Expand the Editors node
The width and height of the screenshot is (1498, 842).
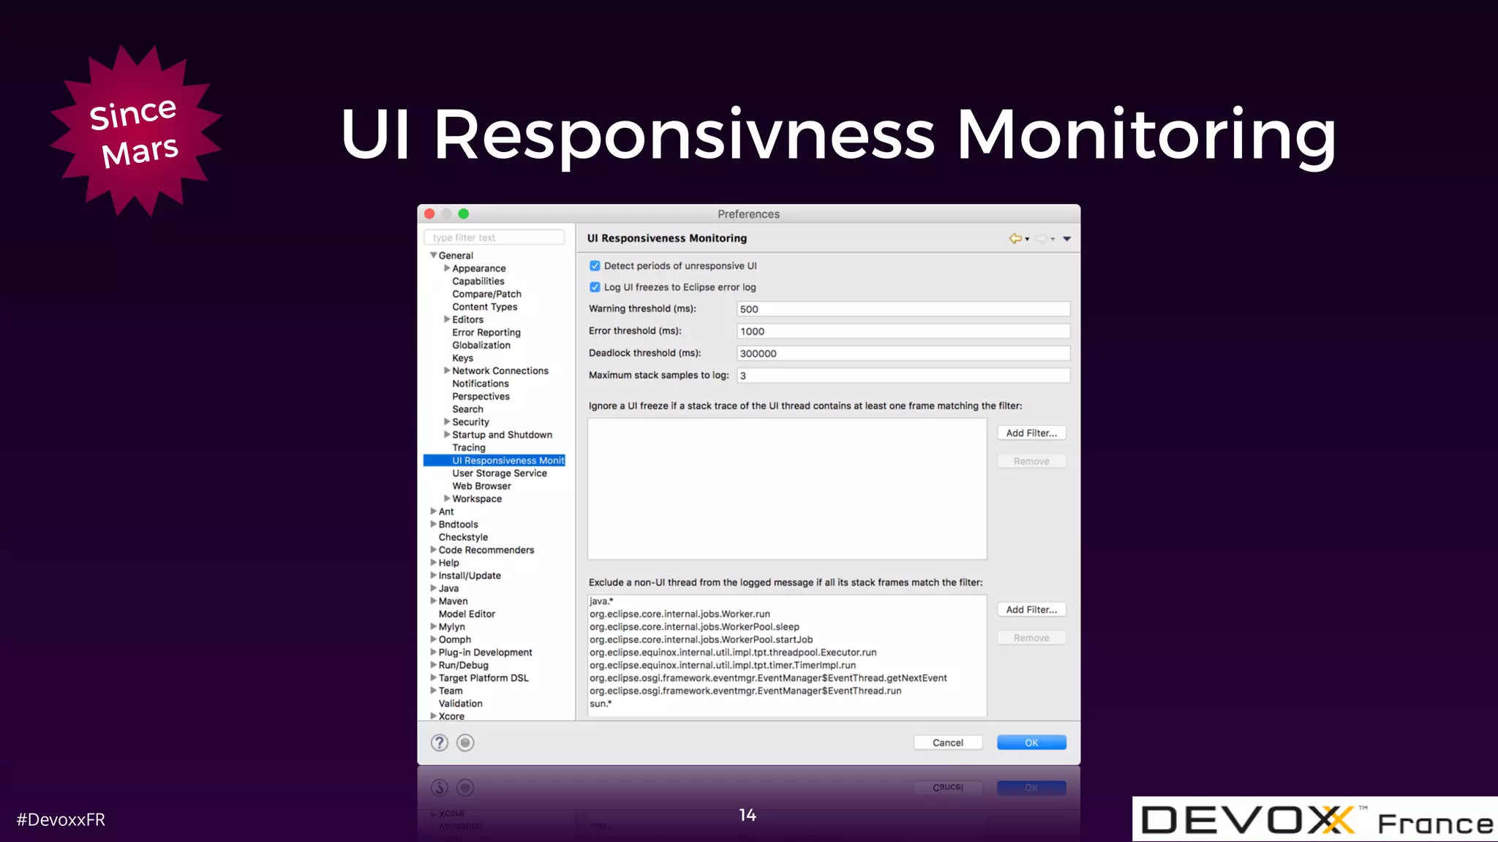pyautogui.click(x=447, y=319)
